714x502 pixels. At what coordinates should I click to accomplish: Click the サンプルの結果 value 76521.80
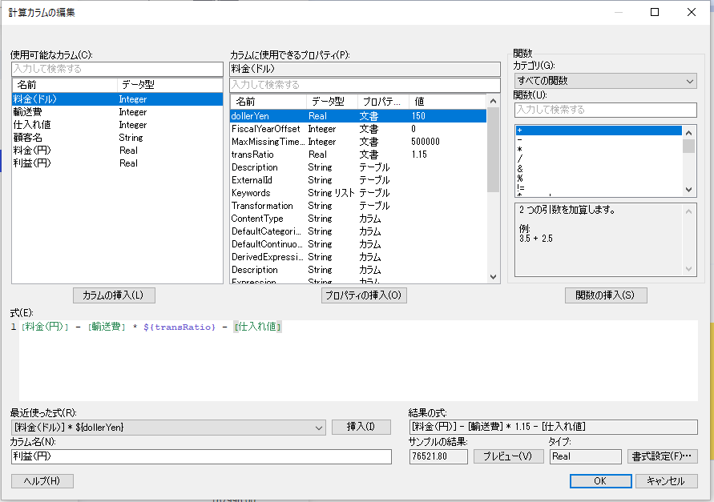[438, 456]
